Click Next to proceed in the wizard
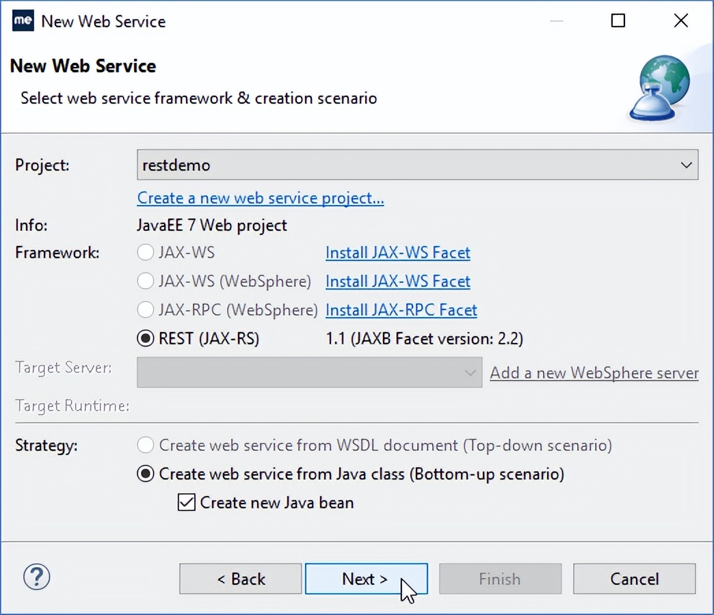Image resolution: width=714 pixels, height=615 pixels. 367,578
